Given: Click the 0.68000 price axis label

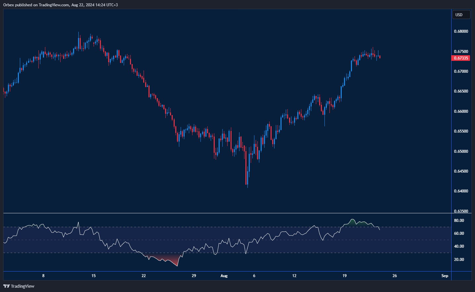Looking at the screenshot, I should click(x=461, y=31).
